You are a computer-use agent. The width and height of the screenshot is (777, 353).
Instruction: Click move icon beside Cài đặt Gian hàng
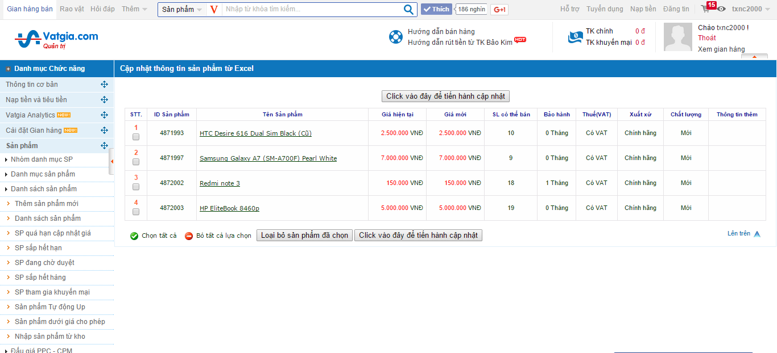pos(104,131)
